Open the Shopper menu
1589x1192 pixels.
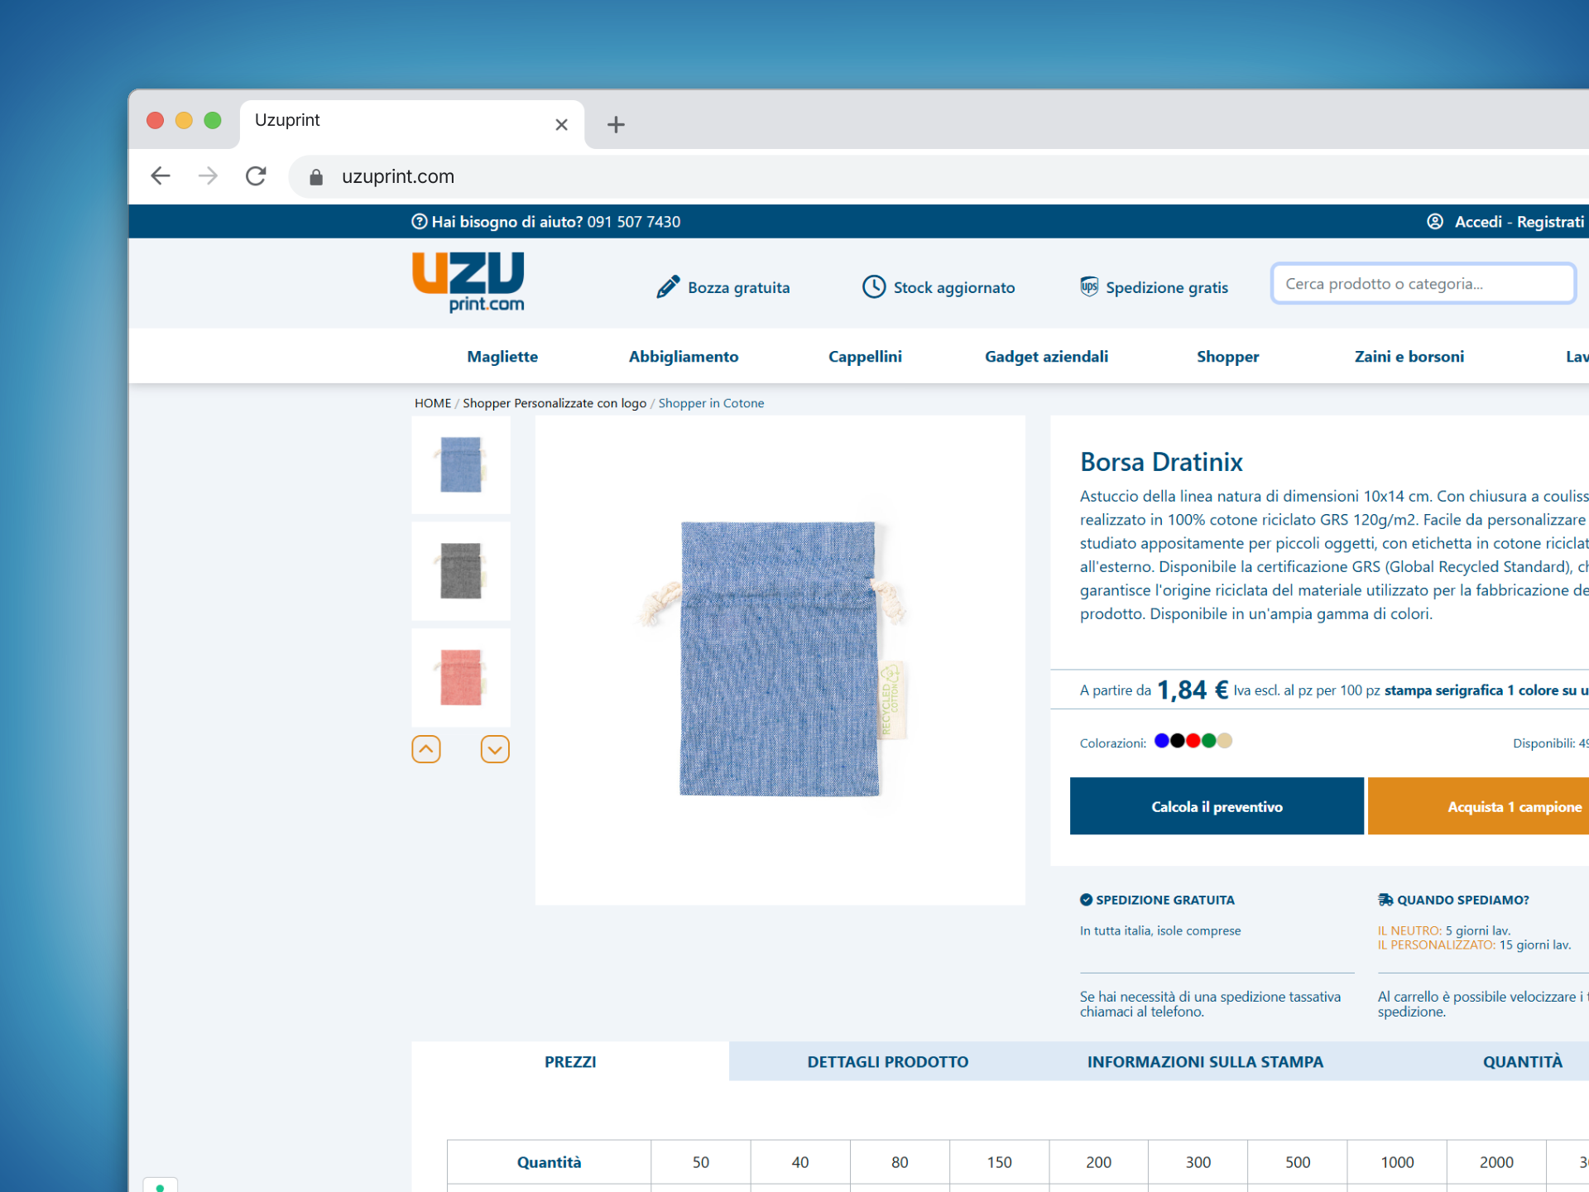click(x=1227, y=357)
